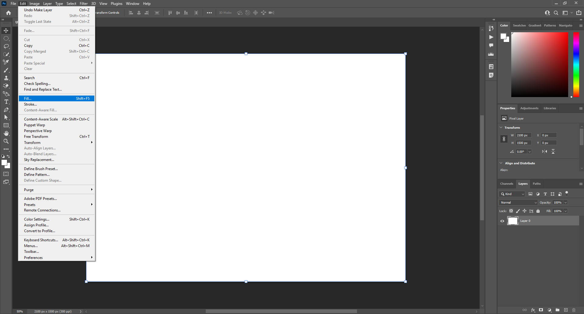Click the Adjustments panel tab label

pyautogui.click(x=529, y=108)
